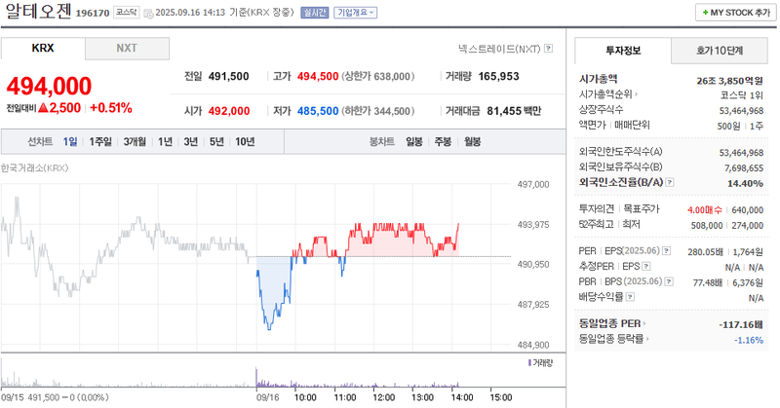The height and width of the screenshot is (408, 780).
Task: Click the PBR value 77.48배
Action: click(x=708, y=282)
